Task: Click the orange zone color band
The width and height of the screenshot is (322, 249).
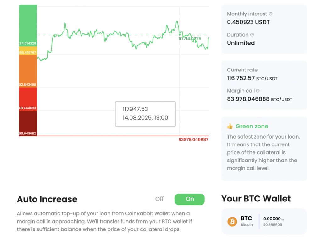Action: click(x=28, y=71)
